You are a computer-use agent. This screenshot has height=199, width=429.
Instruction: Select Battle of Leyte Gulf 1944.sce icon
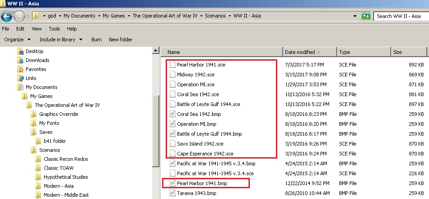click(172, 104)
